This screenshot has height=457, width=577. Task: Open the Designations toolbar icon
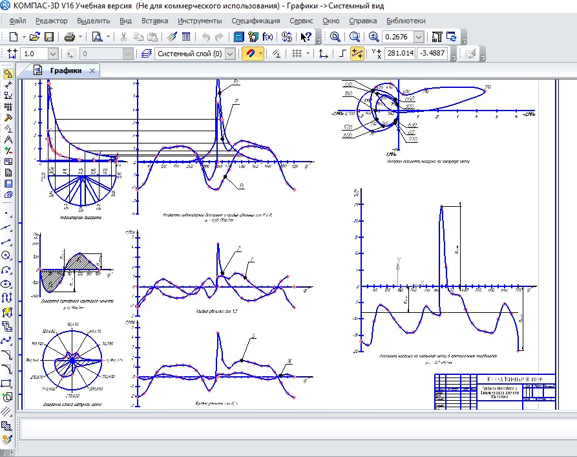pyautogui.click(x=8, y=96)
